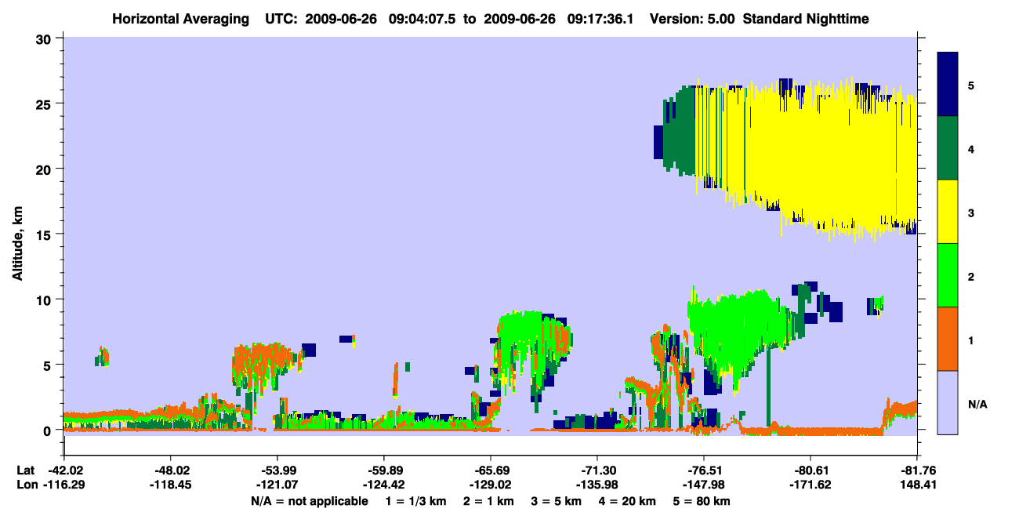
Task: Click the orange color bar segment 1
Action: pos(948,339)
